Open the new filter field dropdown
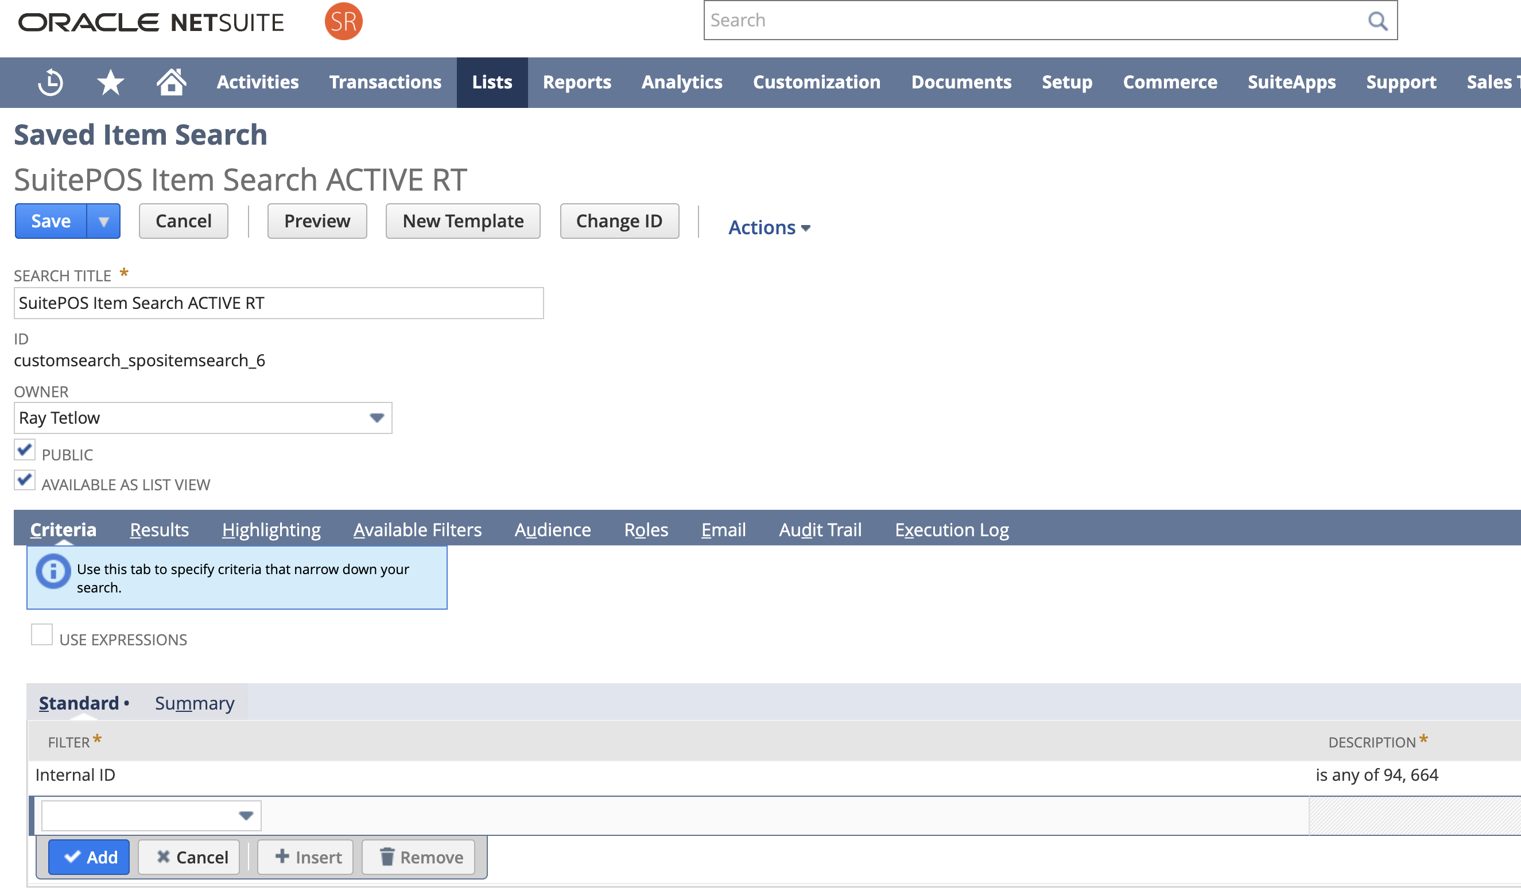The image size is (1521, 891). pos(245,816)
